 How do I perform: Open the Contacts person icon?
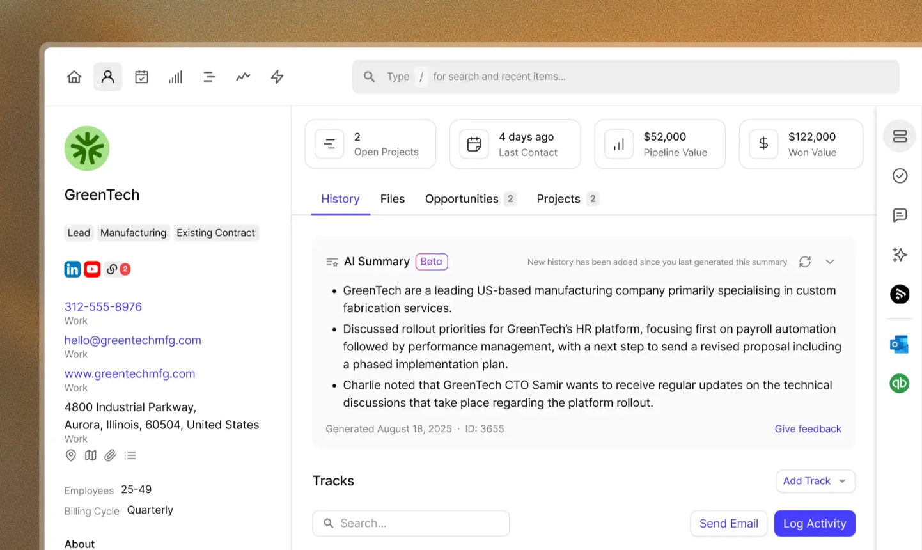(108, 77)
